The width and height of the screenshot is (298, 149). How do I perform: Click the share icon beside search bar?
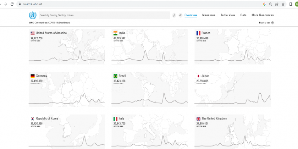coord(180,15)
